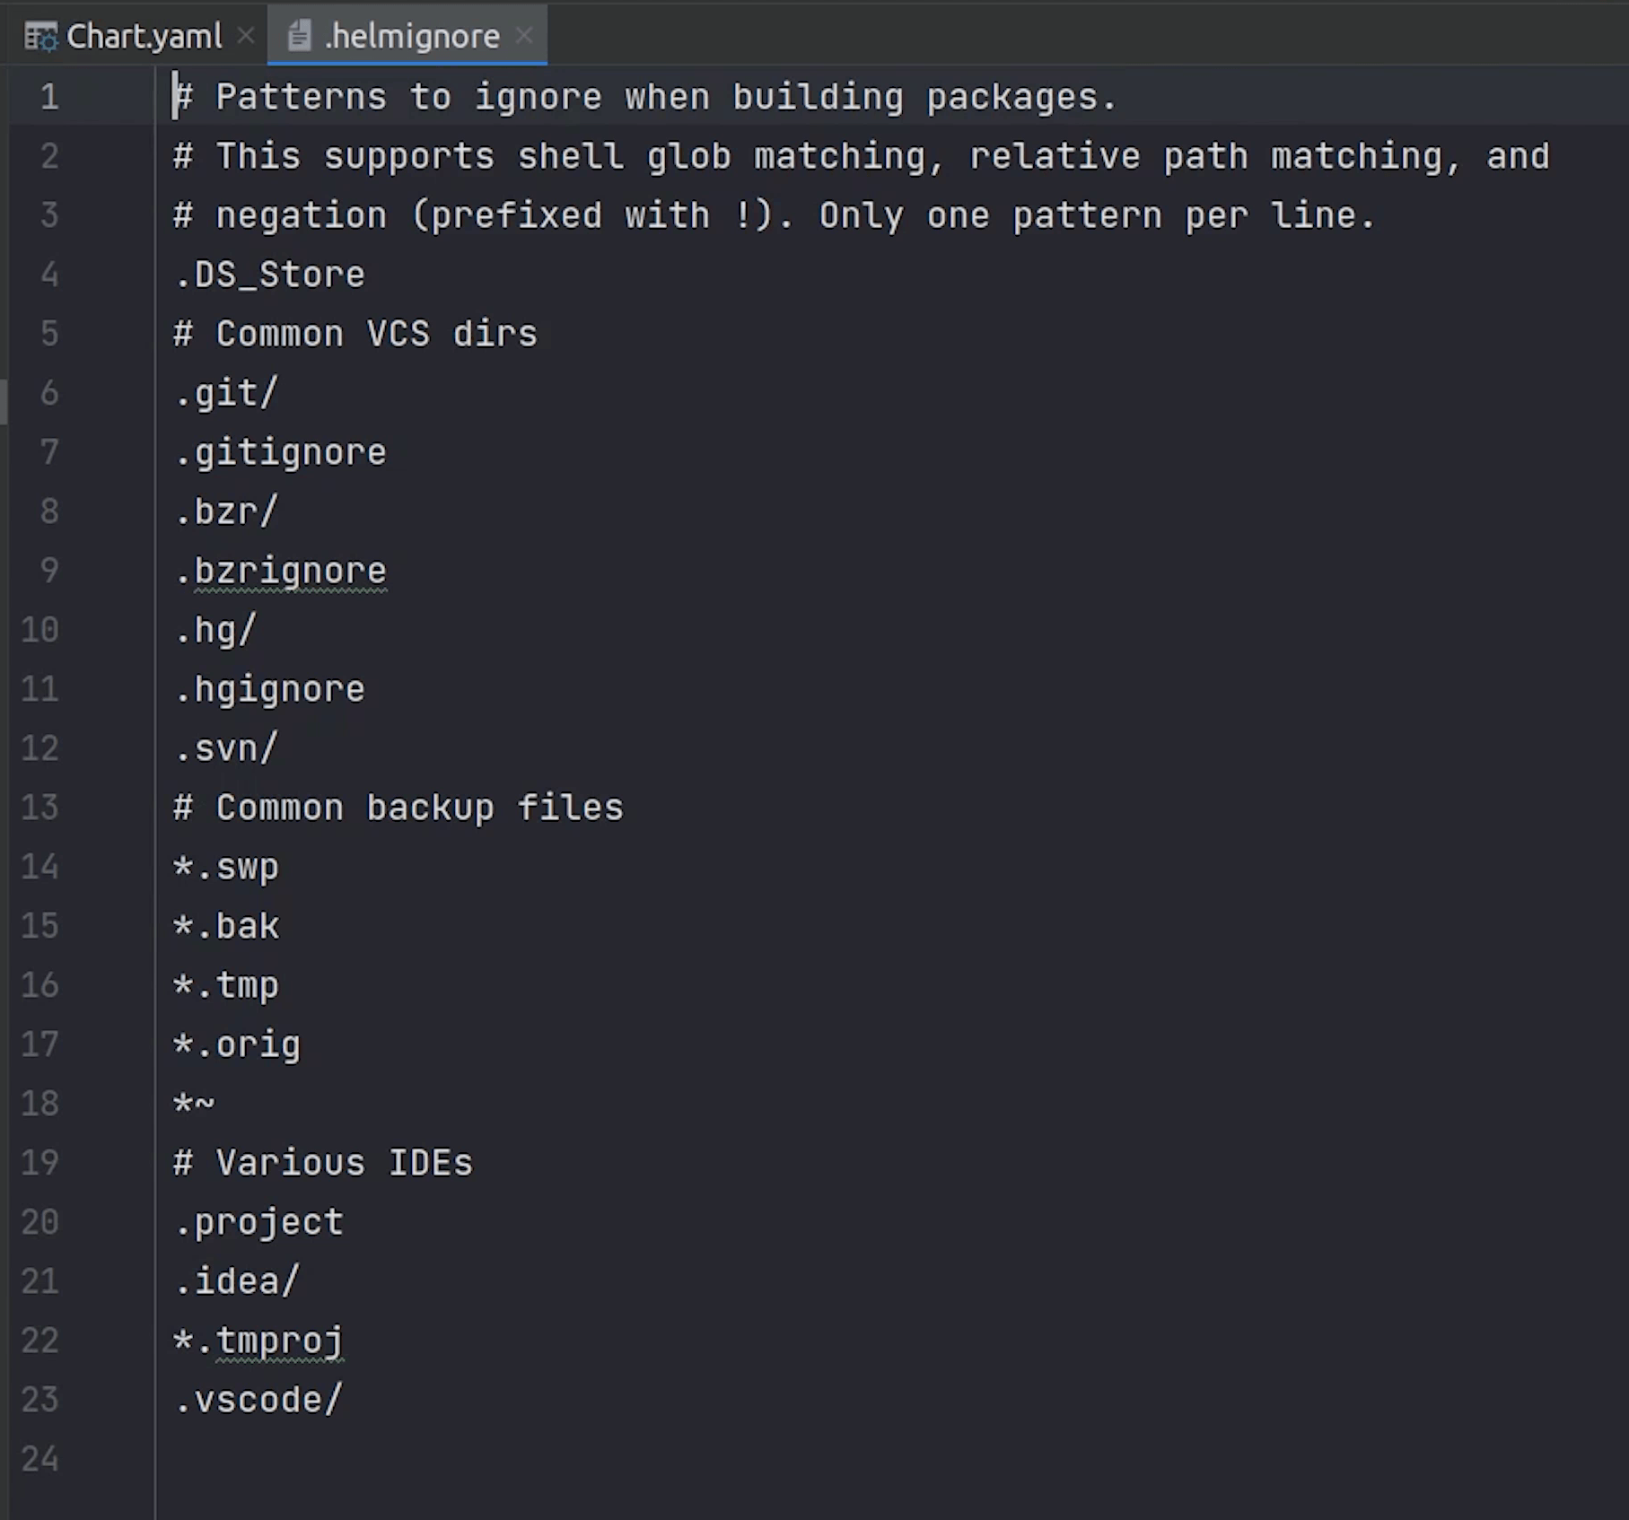1629x1520 pixels.
Task: Click line number 24 in the gutter
Action: (40, 1459)
